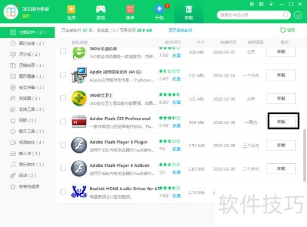This screenshot has height=227, width=307.
Task: Click the 360安全卫士 yellow-green icon
Action: coord(79,98)
